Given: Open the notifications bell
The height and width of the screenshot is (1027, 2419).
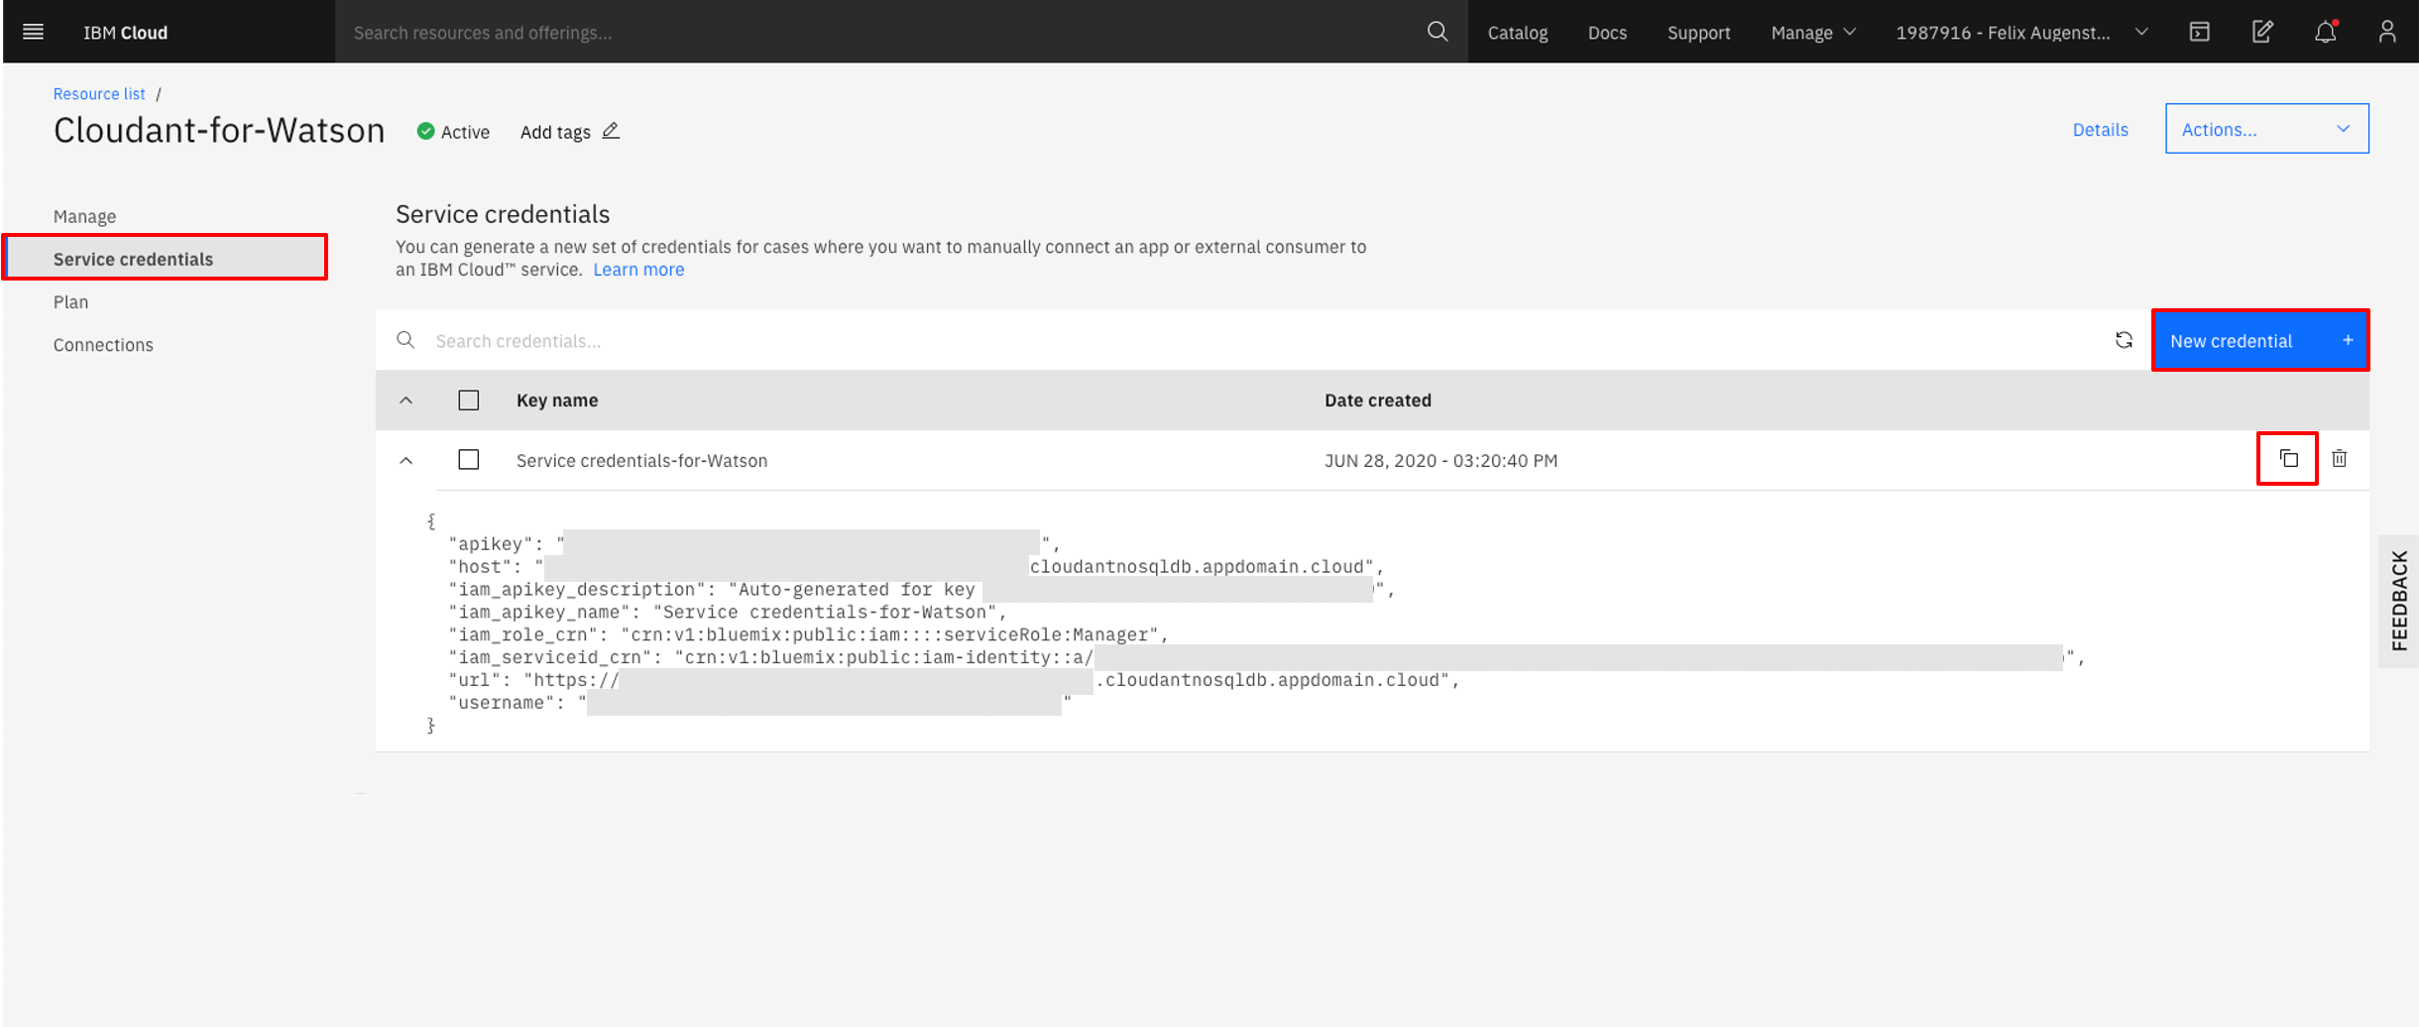Looking at the screenshot, I should point(2326,32).
